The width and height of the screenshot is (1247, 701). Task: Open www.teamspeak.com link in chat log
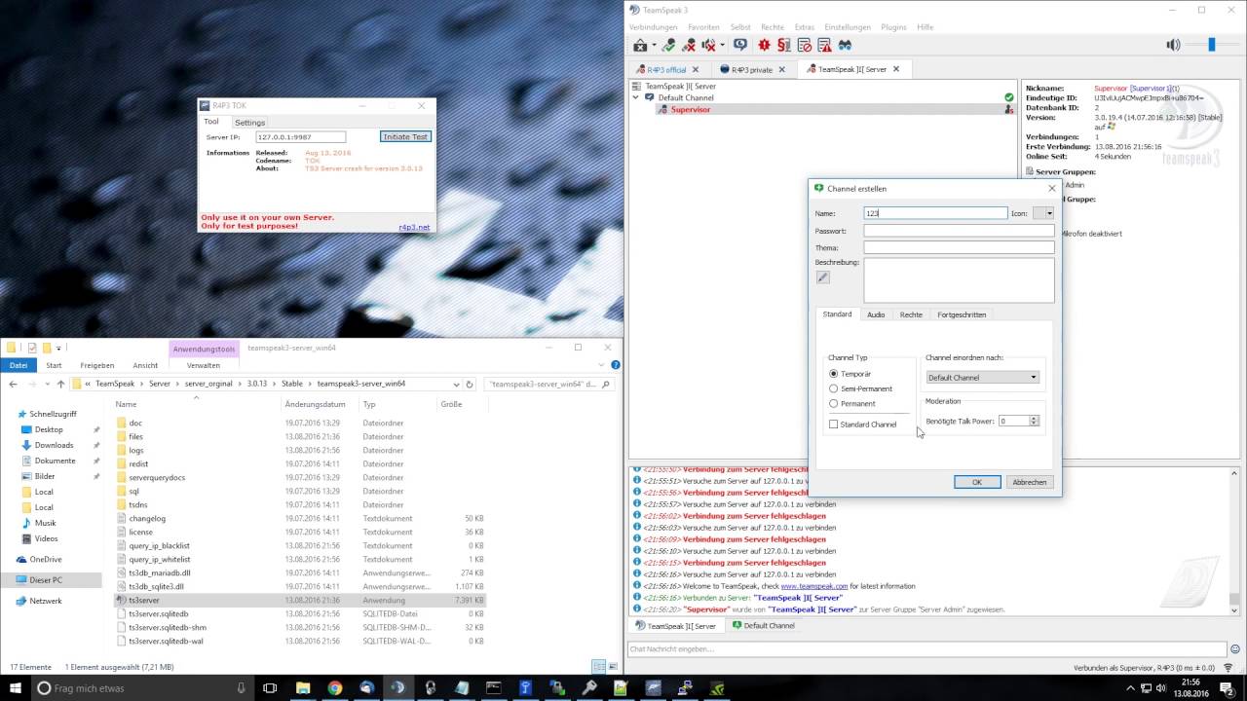tap(815, 586)
